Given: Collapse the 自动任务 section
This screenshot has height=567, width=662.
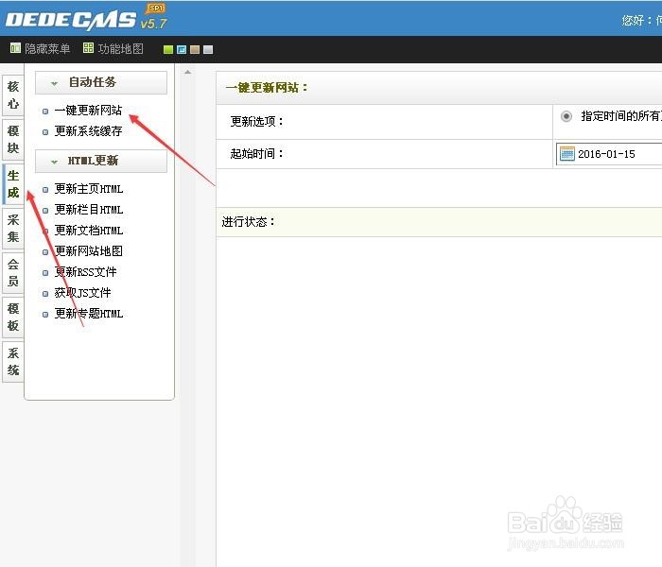Looking at the screenshot, I should tap(101, 82).
